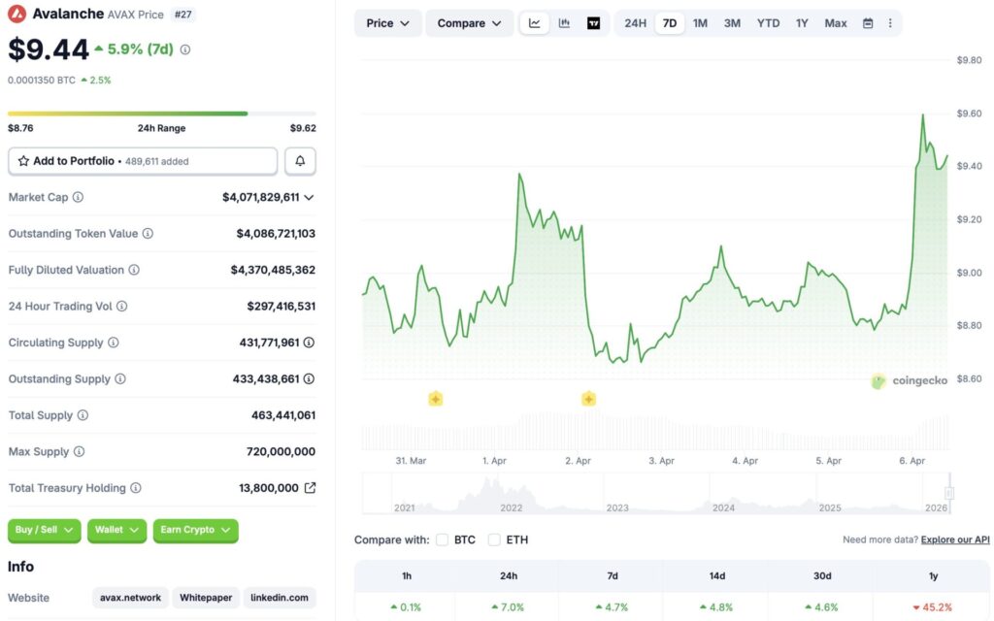Open the Price dropdown
The height and width of the screenshot is (621, 994).
click(x=387, y=22)
